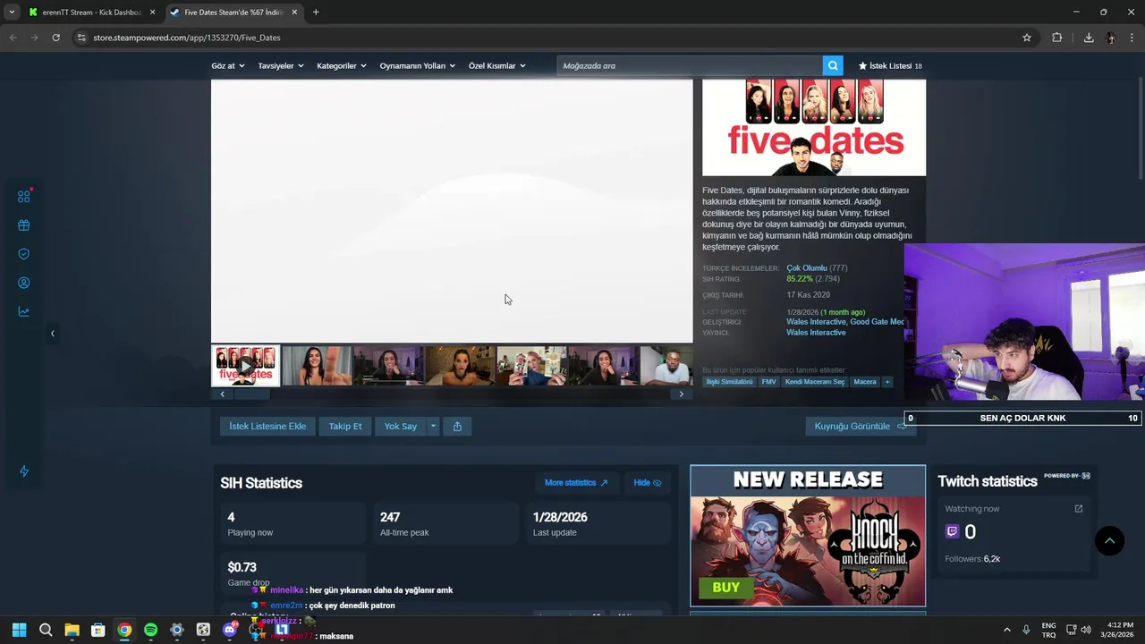
Task: Select the FMV tag
Action: pyautogui.click(x=769, y=382)
